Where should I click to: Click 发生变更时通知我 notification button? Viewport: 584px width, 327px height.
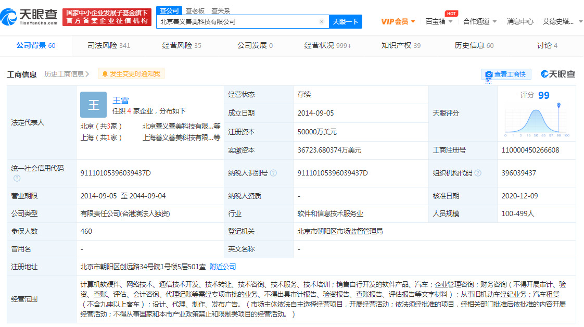pos(131,74)
